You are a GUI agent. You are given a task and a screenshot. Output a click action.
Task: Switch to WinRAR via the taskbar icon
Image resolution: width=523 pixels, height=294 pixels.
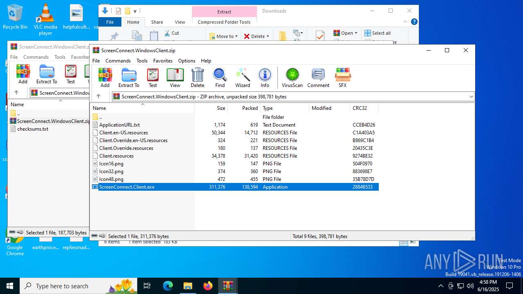click(x=228, y=286)
